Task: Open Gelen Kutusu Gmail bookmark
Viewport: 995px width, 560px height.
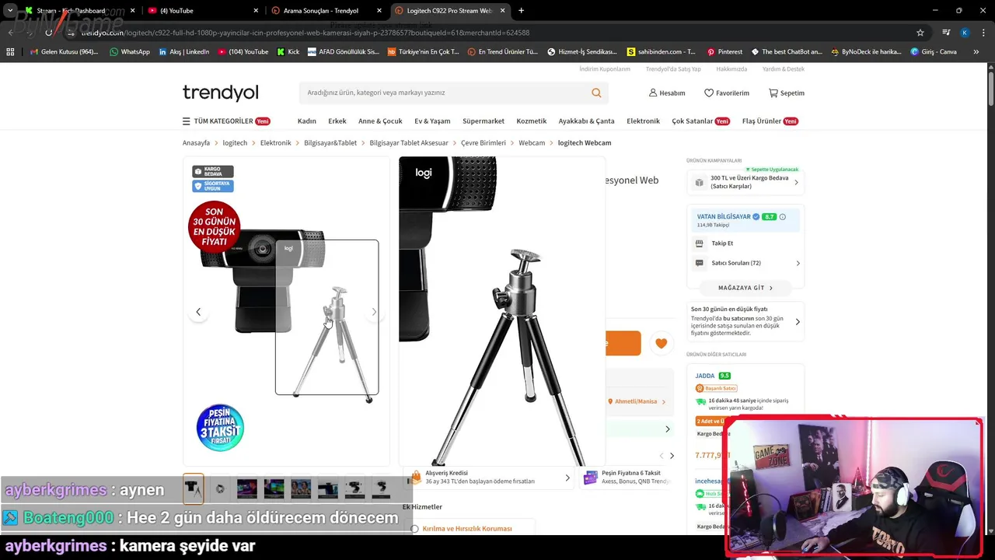Action: 63,51
